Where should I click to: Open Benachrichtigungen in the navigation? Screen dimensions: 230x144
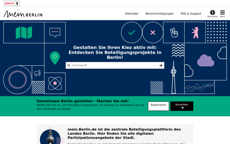(159, 13)
